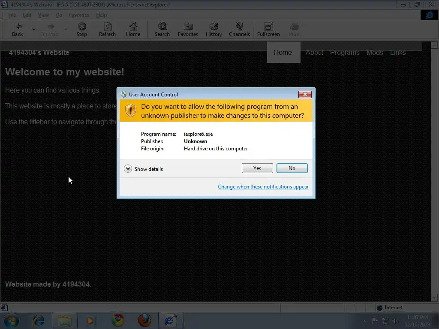Click the page scrollbar down arrow
This screenshot has height=329, width=439.
(x=434, y=298)
